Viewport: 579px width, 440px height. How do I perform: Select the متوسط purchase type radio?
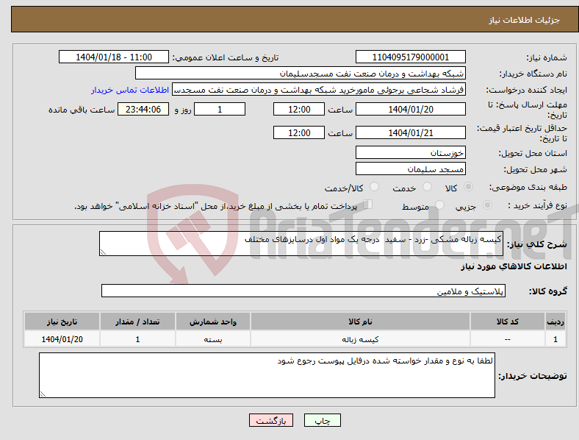[440, 205]
